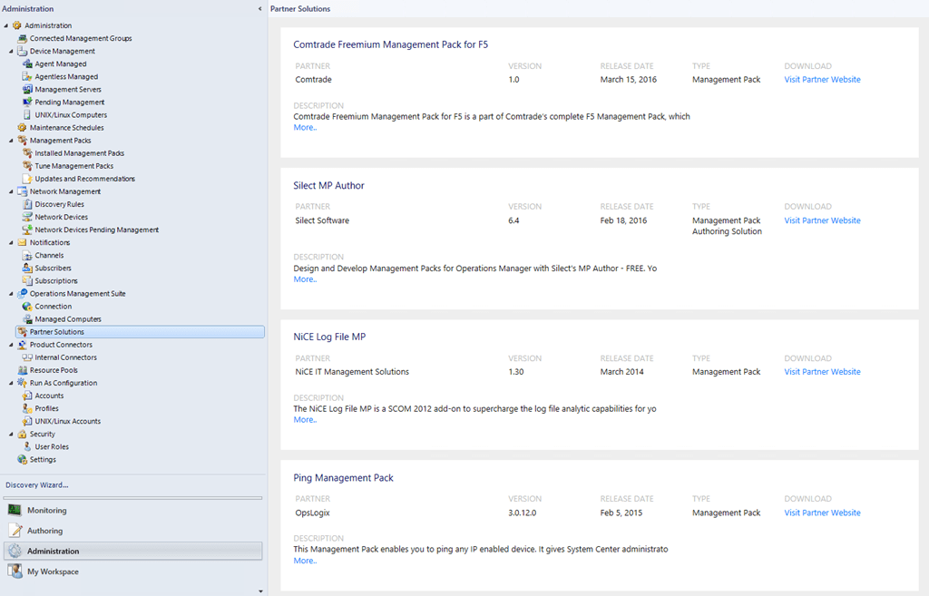
Task: Click version 3.0.12.0 value
Action: (x=522, y=513)
